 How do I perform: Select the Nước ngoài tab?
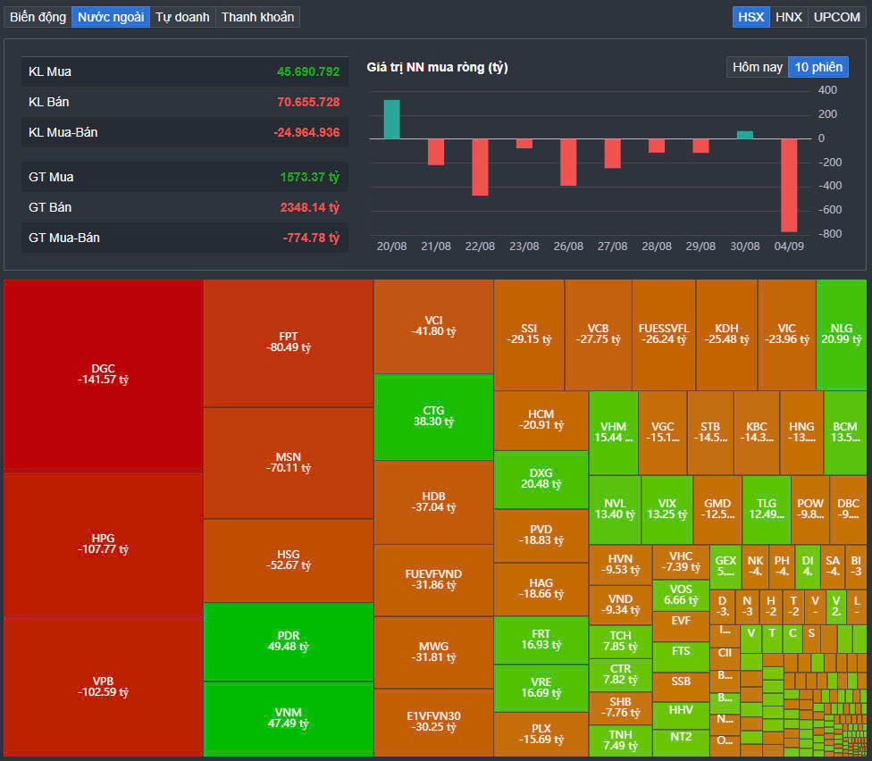click(x=111, y=17)
